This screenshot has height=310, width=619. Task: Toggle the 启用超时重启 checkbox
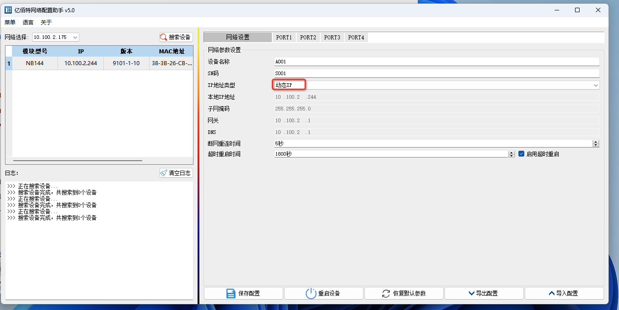pyautogui.click(x=521, y=154)
